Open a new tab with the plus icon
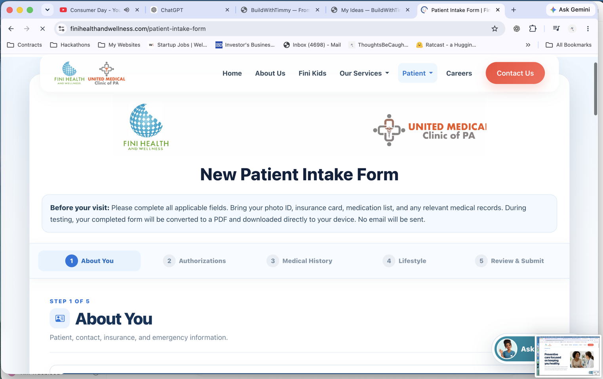 514,10
